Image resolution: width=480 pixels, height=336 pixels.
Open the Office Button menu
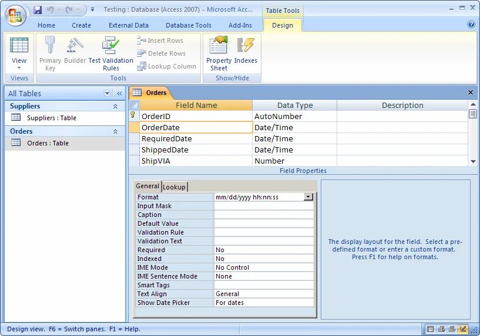(x=15, y=15)
